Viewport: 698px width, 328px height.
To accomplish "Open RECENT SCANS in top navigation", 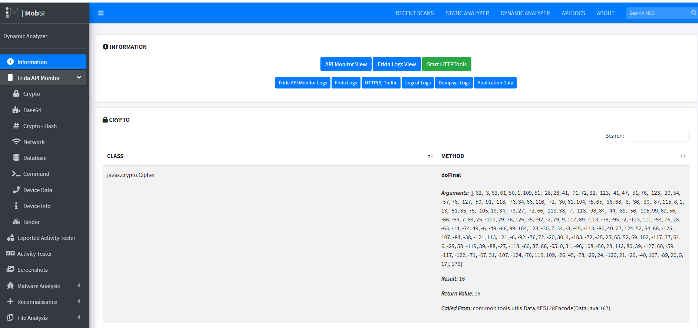I will [415, 13].
